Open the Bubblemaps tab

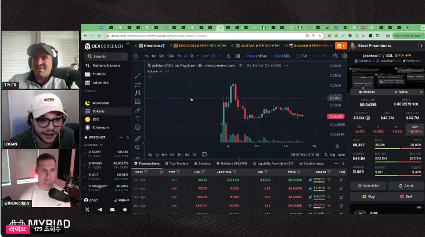point(311,163)
